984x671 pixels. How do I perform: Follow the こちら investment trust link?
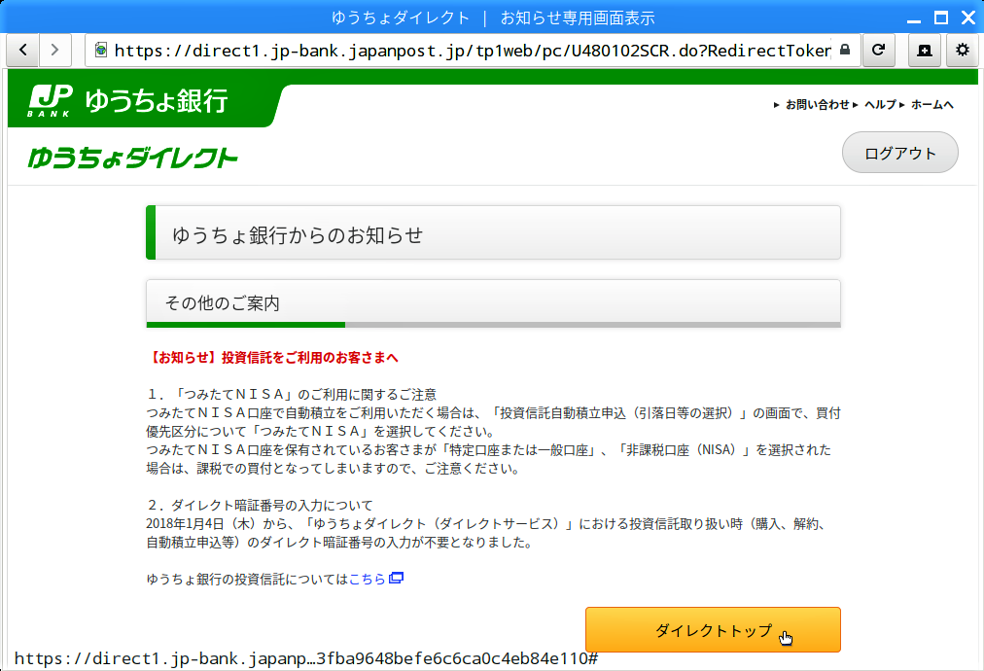pos(368,579)
